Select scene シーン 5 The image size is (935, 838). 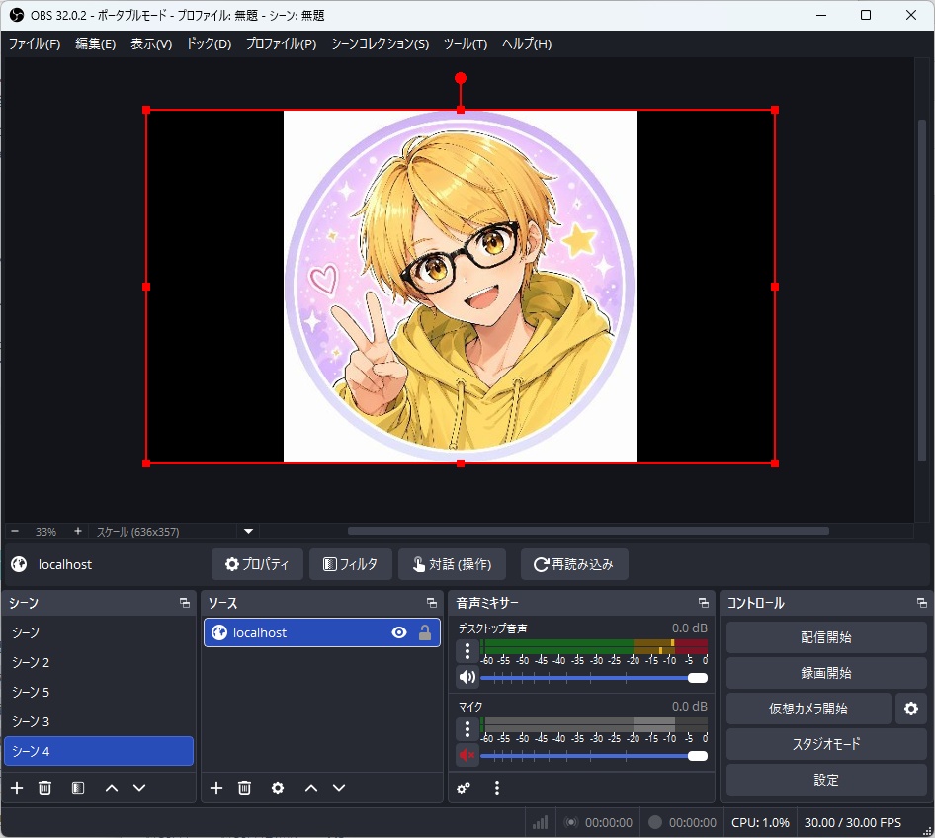(x=99, y=692)
